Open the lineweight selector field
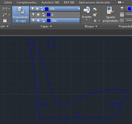 tap(128, 14)
